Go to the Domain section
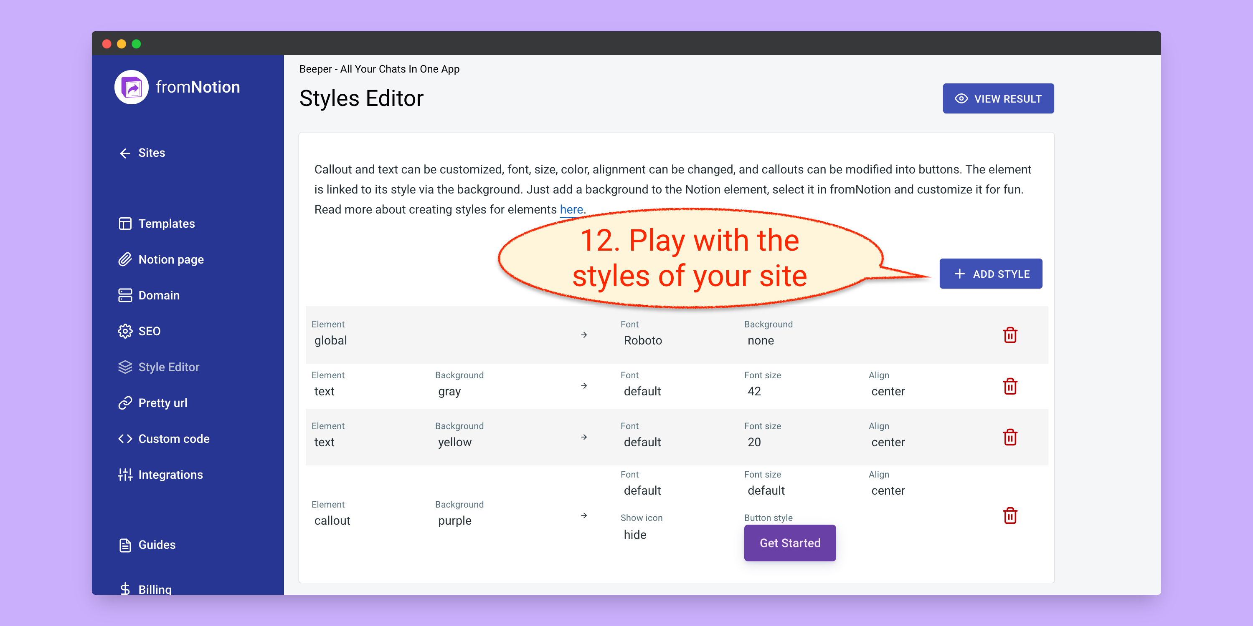The height and width of the screenshot is (626, 1253). coord(159,295)
